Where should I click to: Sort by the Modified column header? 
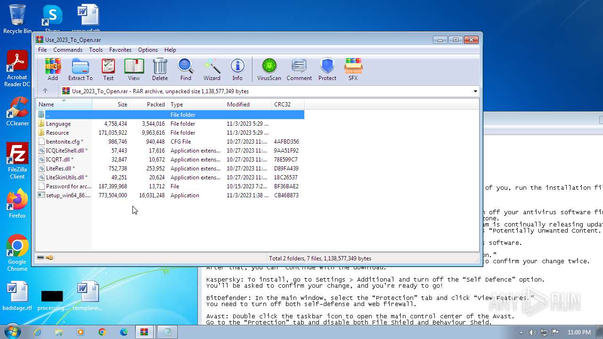[248, 105]
